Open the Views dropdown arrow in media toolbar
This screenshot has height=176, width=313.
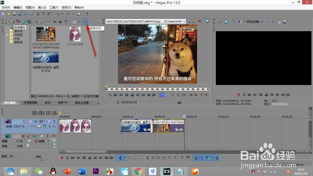pos(79,22)
